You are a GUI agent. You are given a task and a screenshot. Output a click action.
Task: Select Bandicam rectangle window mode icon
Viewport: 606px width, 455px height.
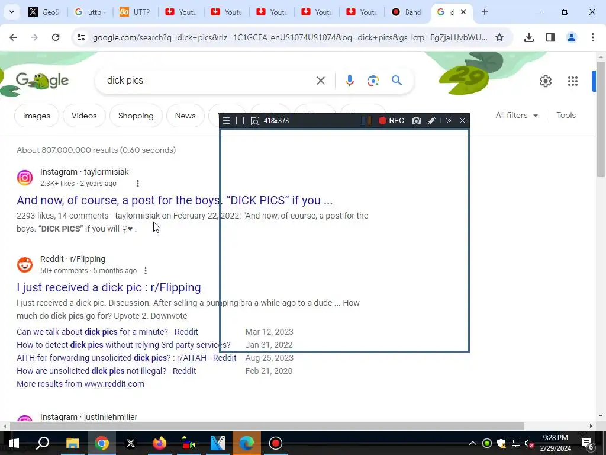pos(240,121)
